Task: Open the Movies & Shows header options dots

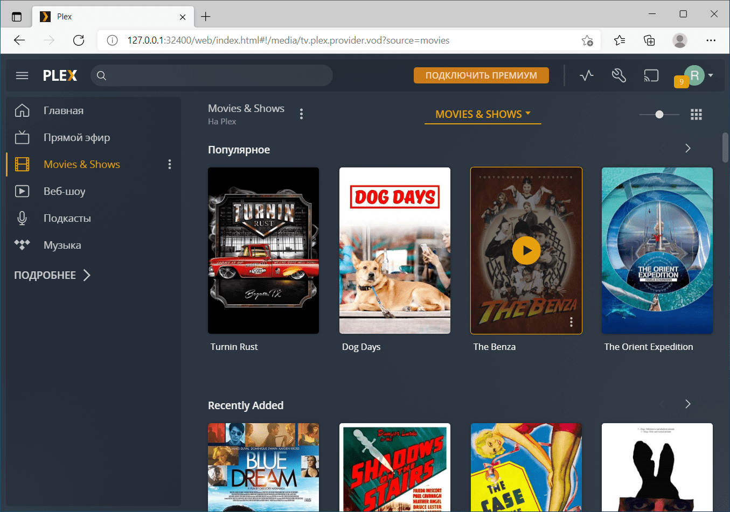Action: 301,114
